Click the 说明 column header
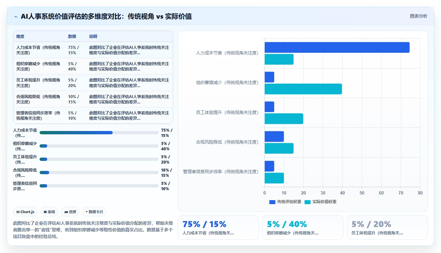Image resolution: width=441 pixels, height=253 pixels. pyautogui.click(x=93, y=37)
